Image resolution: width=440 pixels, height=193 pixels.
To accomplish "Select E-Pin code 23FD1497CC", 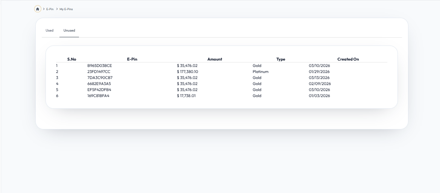I will click(99, 71).
